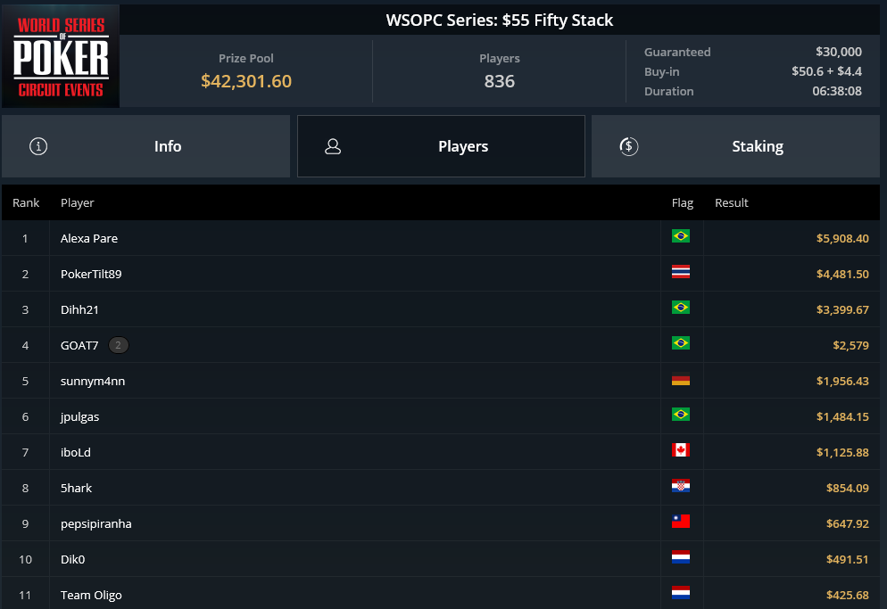Click the World Series of Poker logo
The height and width of the screenshot is (609, 887).
pyautogui.click(x=61, y=56)
